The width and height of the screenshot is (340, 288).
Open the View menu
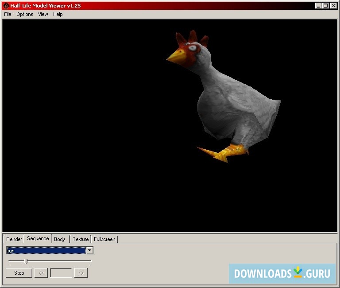(43, 14)
